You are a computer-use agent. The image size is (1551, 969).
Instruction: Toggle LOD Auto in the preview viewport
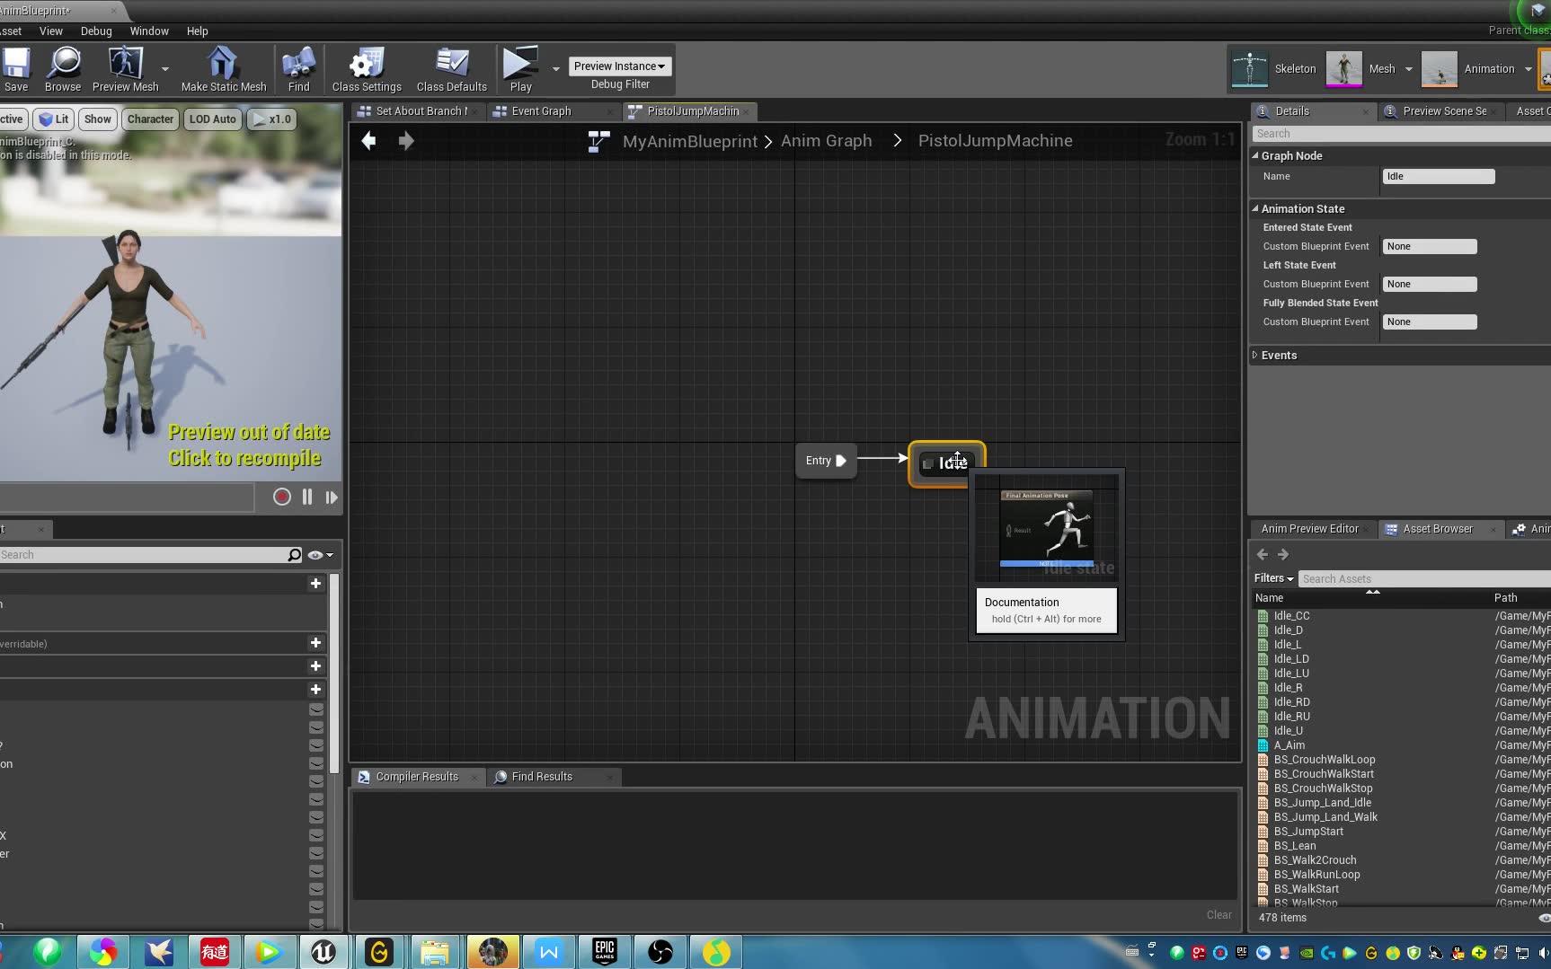[x=212, y=119]
